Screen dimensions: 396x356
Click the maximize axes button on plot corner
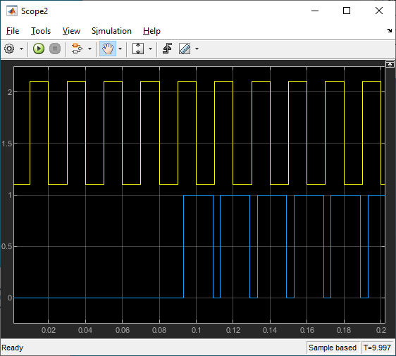tap(390, 64)
